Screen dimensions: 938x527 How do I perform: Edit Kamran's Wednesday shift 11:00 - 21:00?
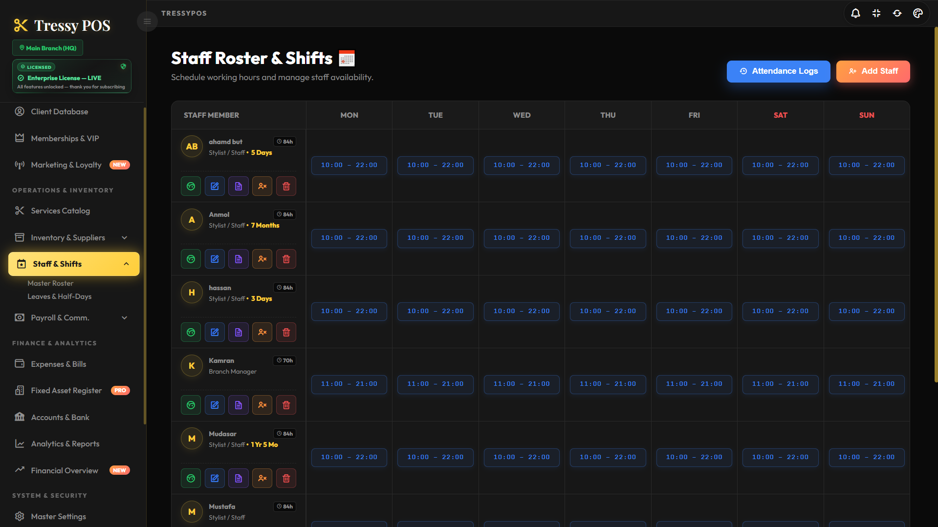(x=522, y=384)
